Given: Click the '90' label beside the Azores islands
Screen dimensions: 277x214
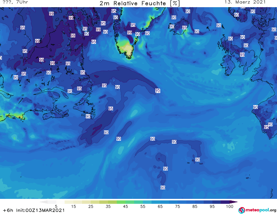Looking at the screenshot, I should click(198, 160).
